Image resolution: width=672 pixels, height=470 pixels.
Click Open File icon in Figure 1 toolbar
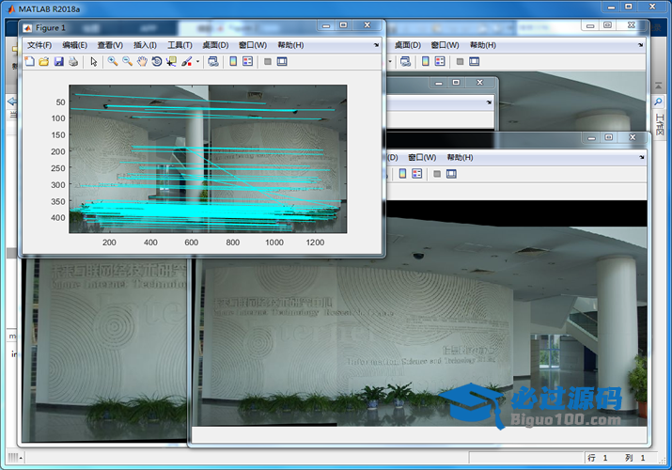point(44,62)
